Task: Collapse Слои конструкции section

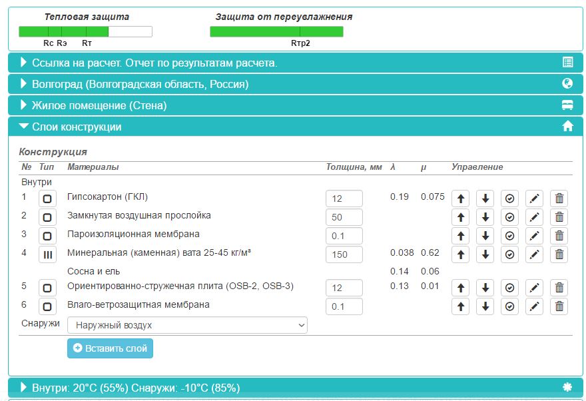Action: (295, 127)
